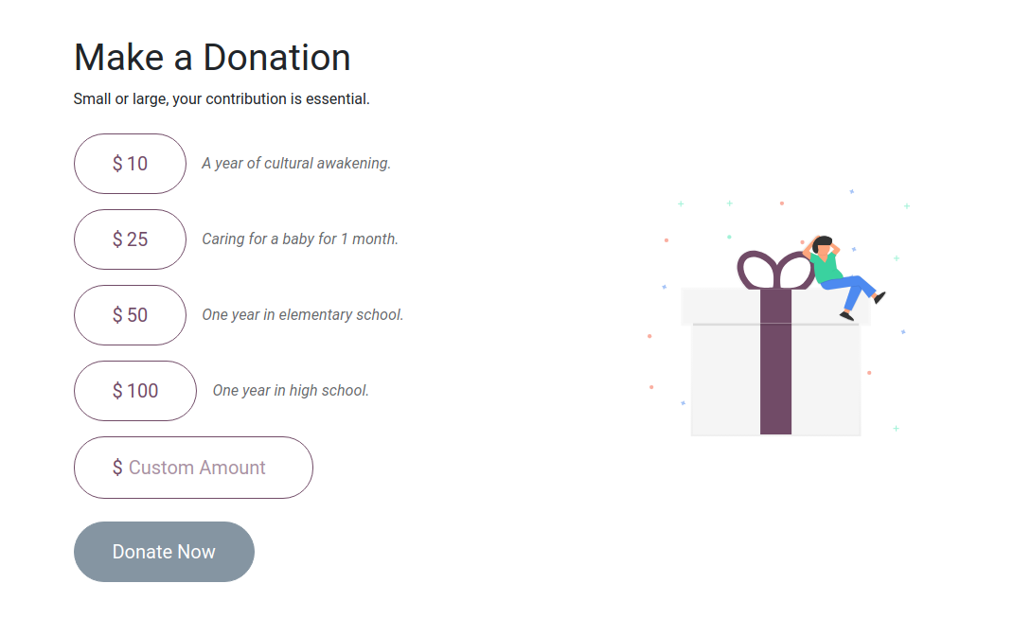This screenshot has height=619, width=1031.
Task: Click the Make a Donation heading
Action: coord(212,57)
